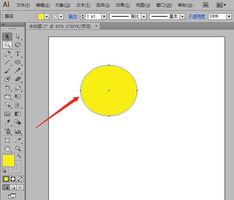The width and height of the screenshot is (234, 200).
Task: Select the Hand tool
Action: 7,149
